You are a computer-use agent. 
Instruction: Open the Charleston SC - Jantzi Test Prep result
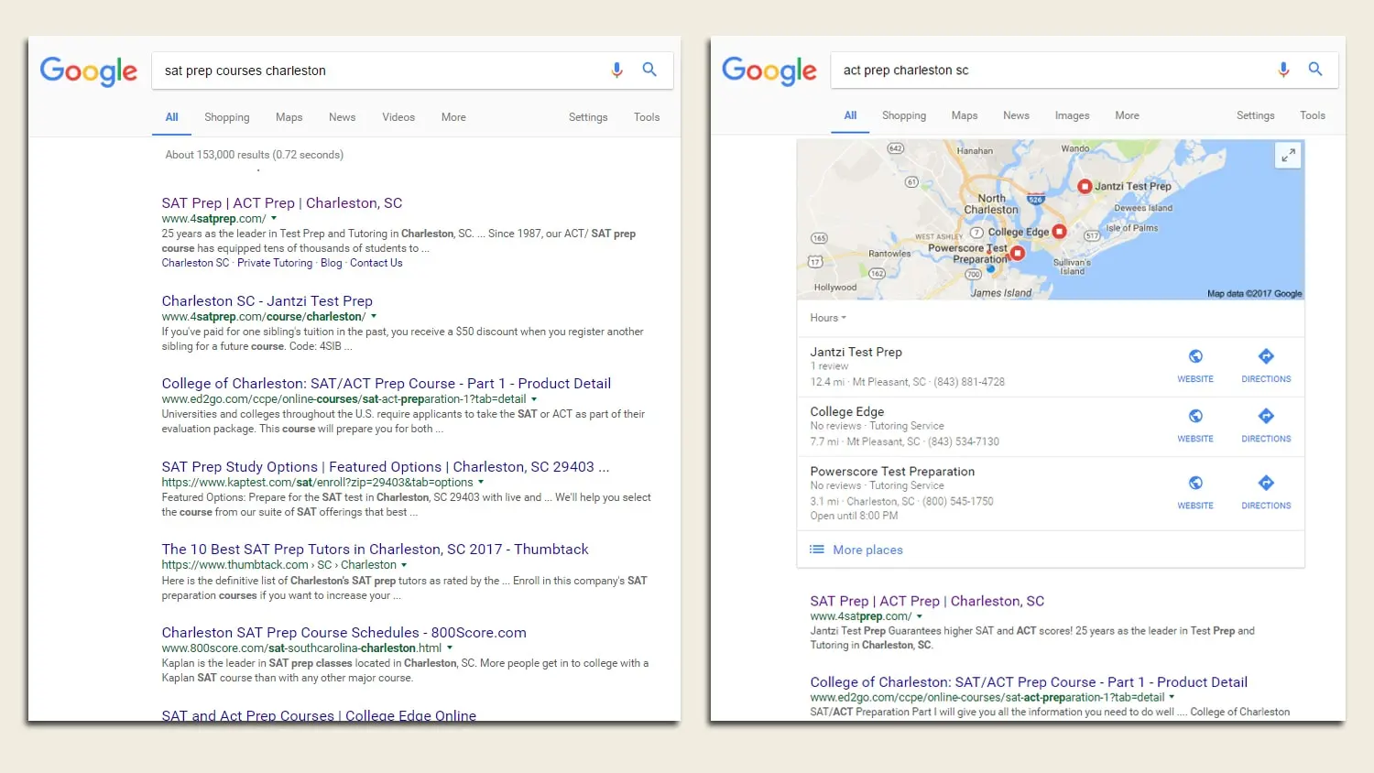[x=267, y=301]
